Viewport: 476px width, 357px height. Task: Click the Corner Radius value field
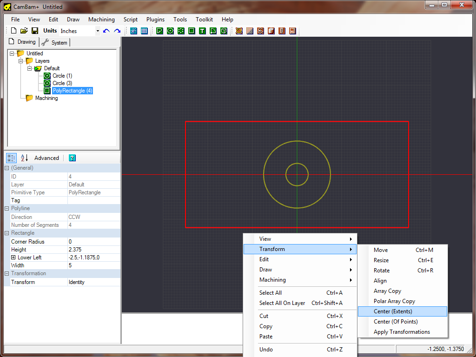pyautogui.click(x=93, y=242)
